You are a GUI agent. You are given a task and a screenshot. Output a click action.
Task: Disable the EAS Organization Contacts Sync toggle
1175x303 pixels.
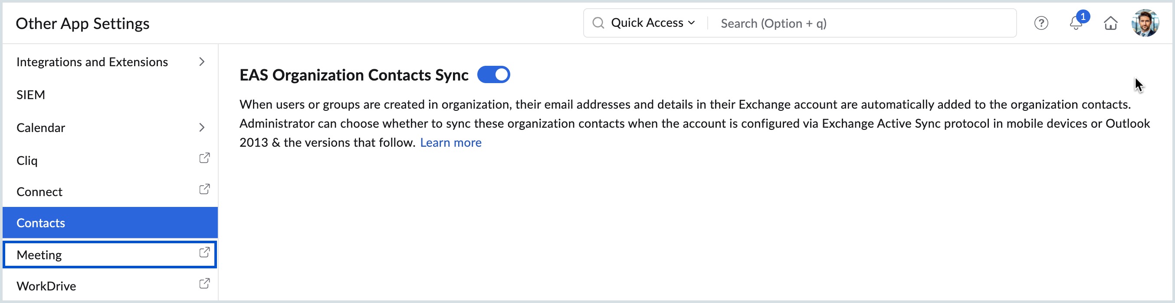(493, 74)
